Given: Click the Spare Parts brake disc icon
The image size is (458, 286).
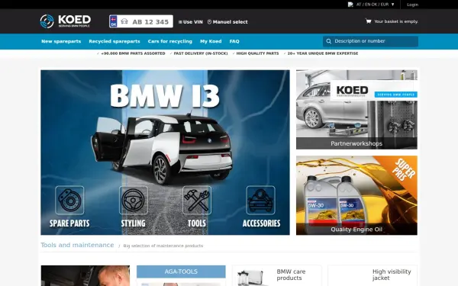Looking at the screenshot, I should pos(69,200).
